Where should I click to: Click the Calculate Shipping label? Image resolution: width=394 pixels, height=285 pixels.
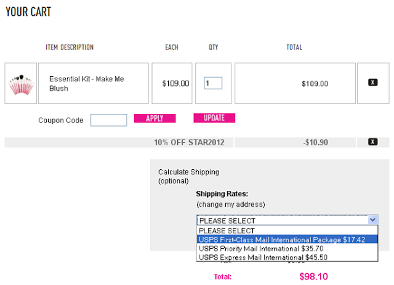188,172
